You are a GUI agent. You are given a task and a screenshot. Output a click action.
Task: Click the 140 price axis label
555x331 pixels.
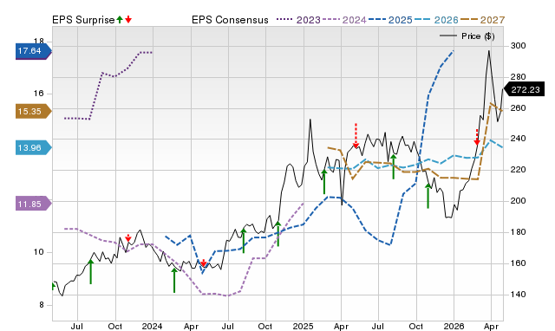519,295
